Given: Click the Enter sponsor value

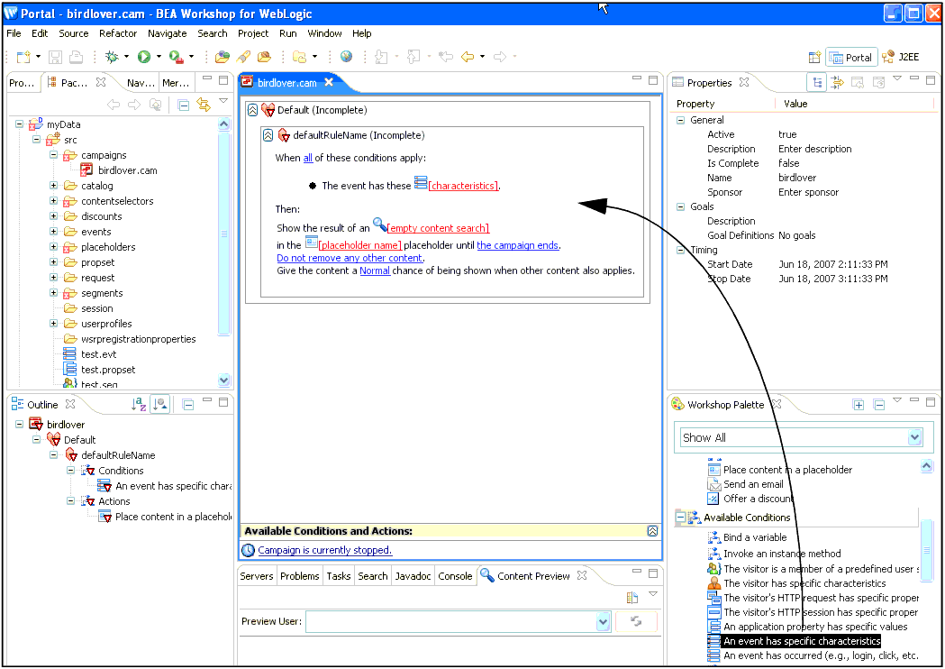Looking at the screenshot, I should point(808,192).
